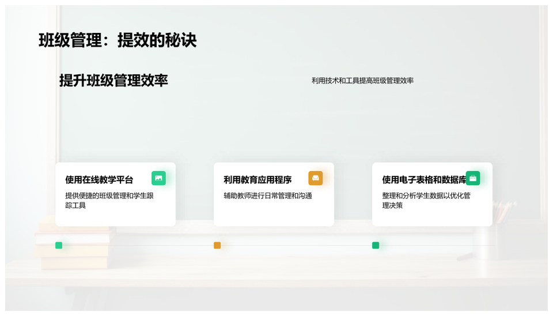Click the green picture icon on the first card

coord(158,178)
